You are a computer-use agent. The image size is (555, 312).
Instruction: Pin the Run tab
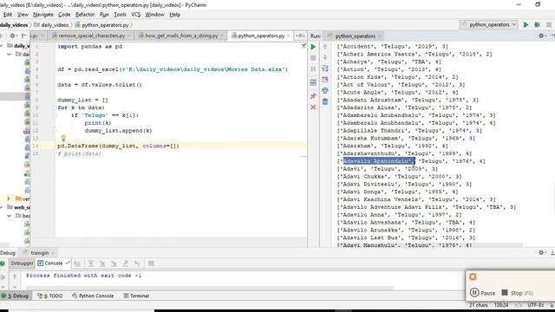313,96
